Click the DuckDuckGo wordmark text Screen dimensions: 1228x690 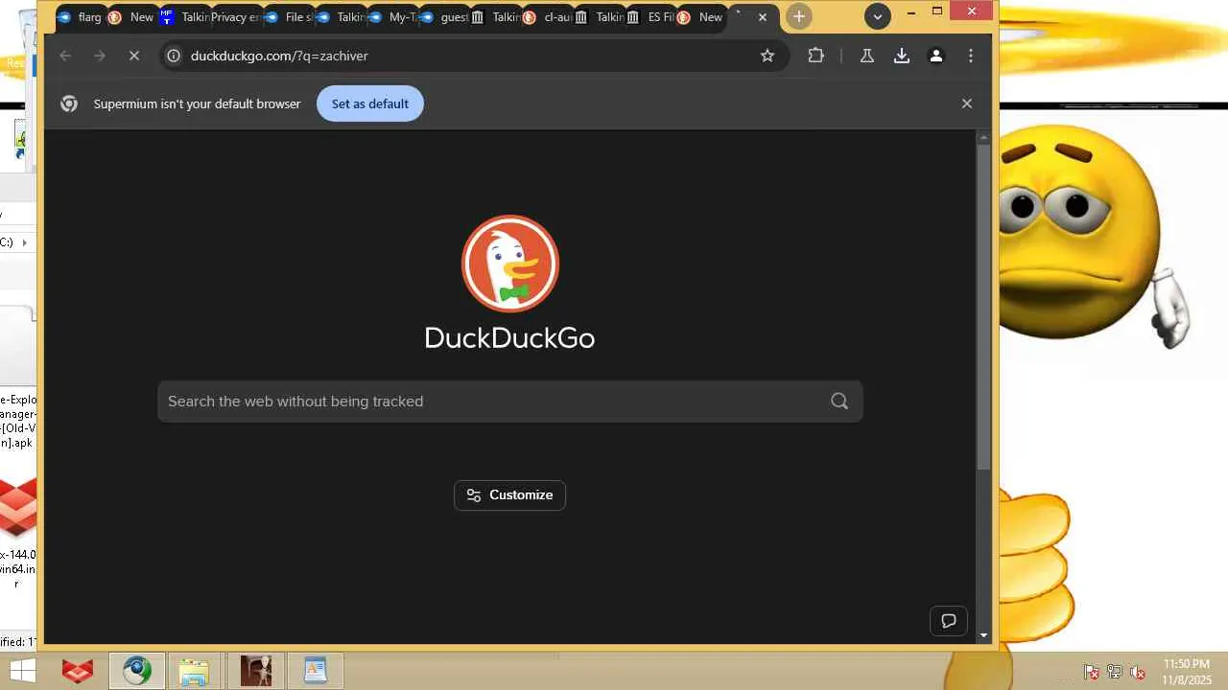coord(509,338)
